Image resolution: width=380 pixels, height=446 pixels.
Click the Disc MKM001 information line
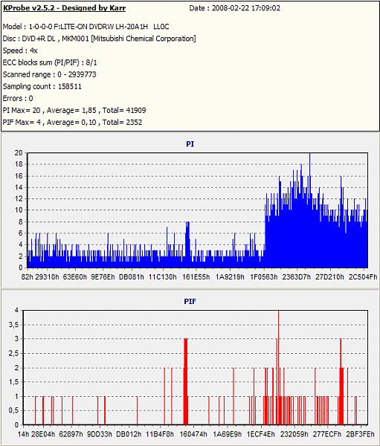pyautogui.click(x=99, y=39)
